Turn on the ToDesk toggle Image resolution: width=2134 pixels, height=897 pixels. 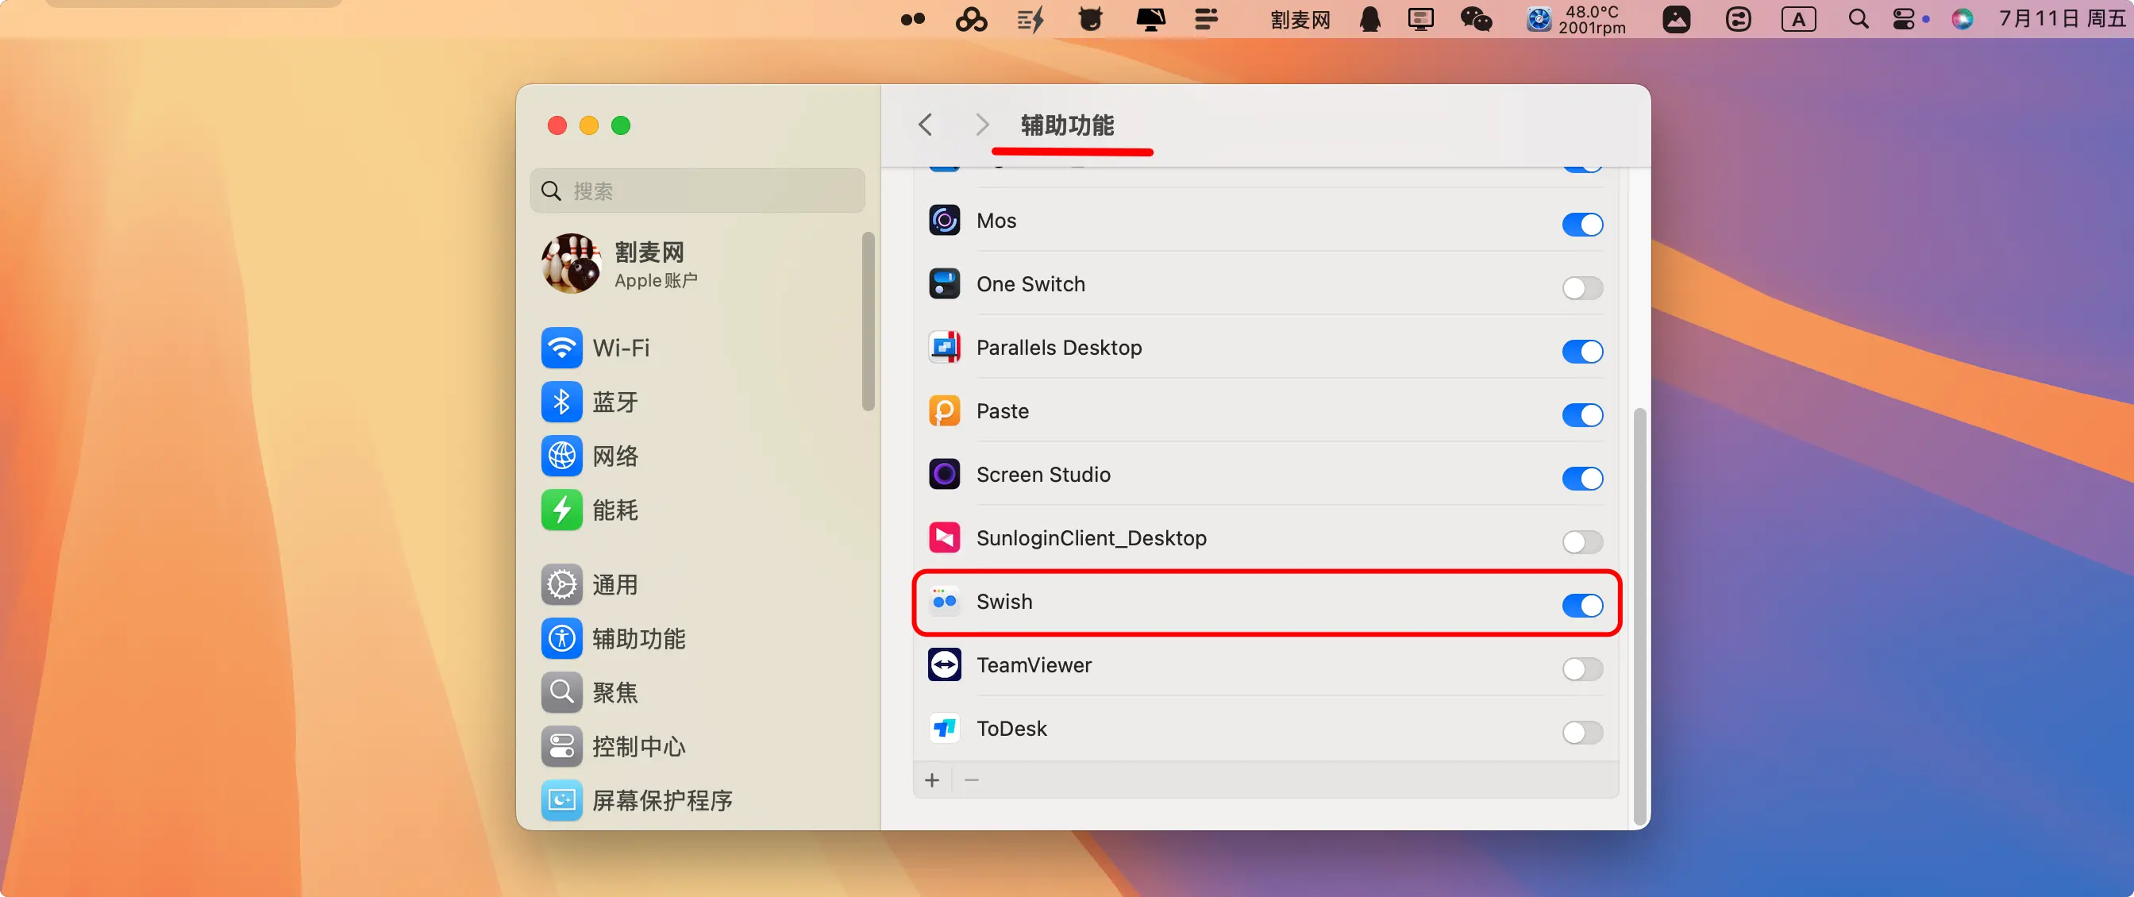click(x=1581, y=731)
